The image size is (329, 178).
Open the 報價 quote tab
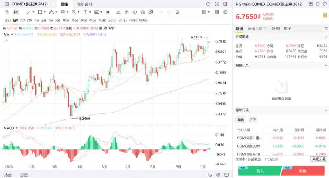pyautogui.click(x=239, y=29)
